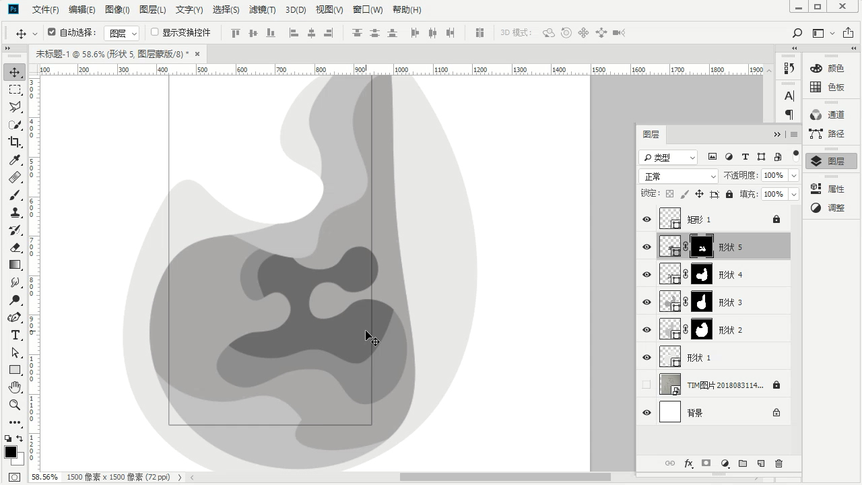Expand the 不透明度 opacity dropdown arrow
This screenshot has width=862, height=485.
[x=793, y=176]
